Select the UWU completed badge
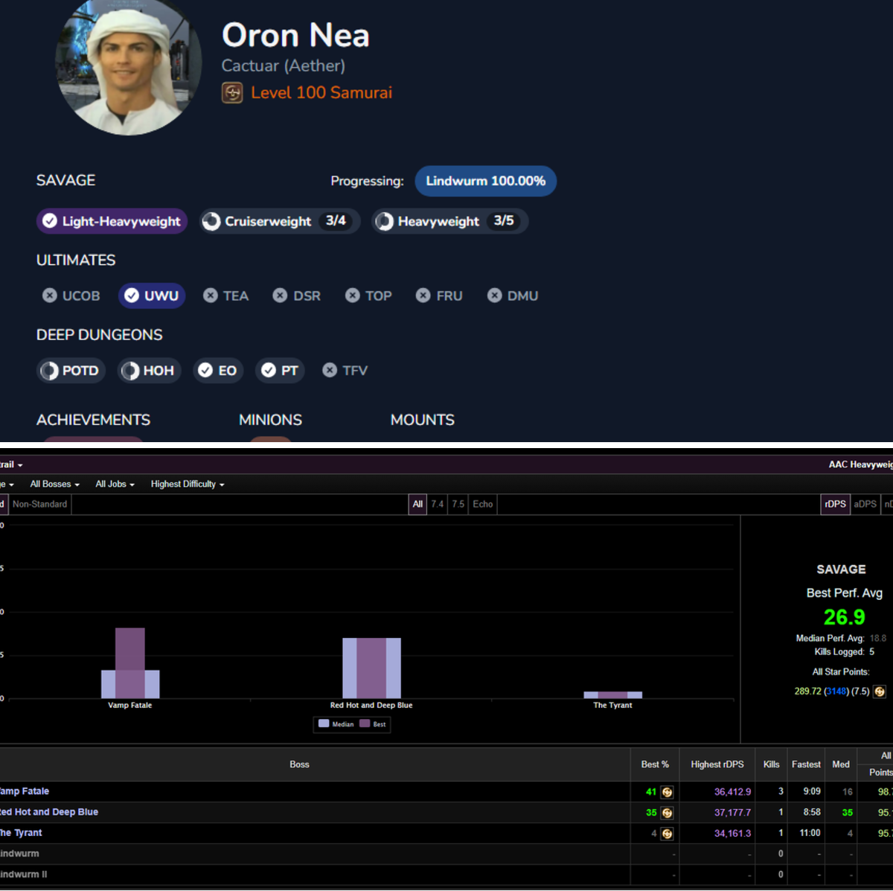 tap(152, 296)
